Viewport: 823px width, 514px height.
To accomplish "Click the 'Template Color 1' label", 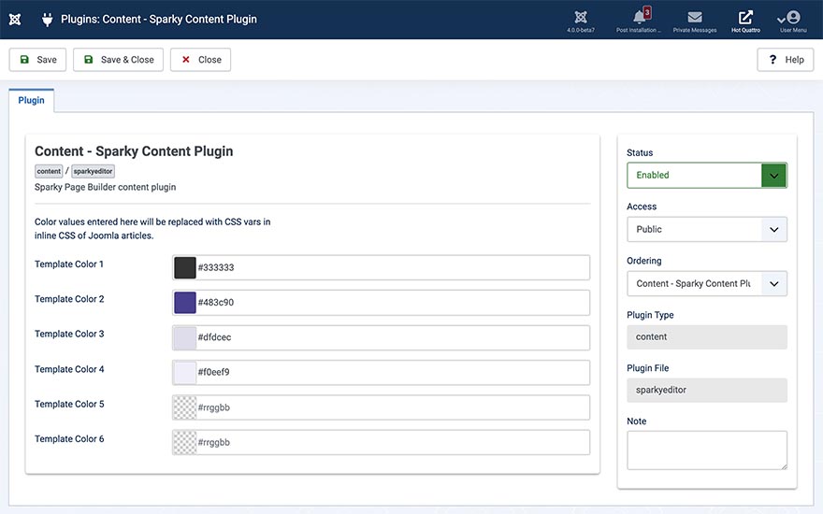I will [69, 264].
